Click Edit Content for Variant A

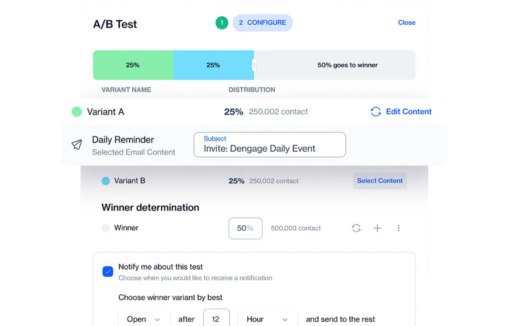(x=409, y=112)
